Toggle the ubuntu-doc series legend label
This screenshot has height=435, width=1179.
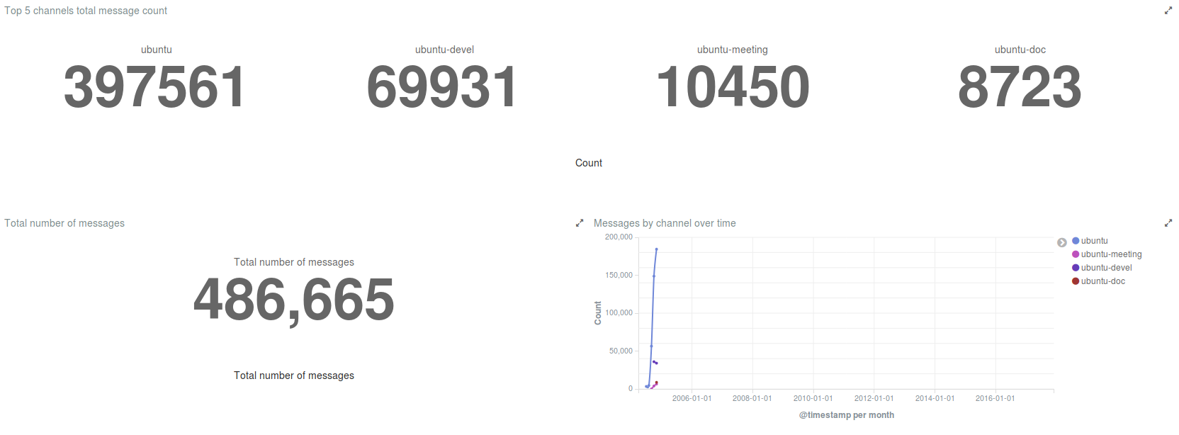(1102, 281)
